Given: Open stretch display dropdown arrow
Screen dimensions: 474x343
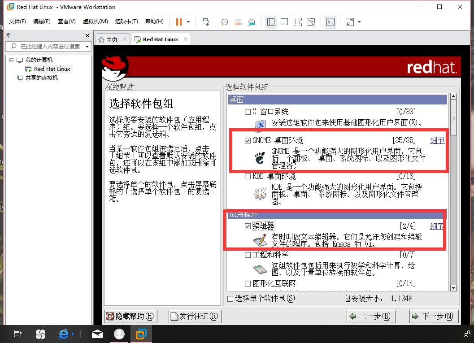Looking at the screenshot, I should point(359,22).
